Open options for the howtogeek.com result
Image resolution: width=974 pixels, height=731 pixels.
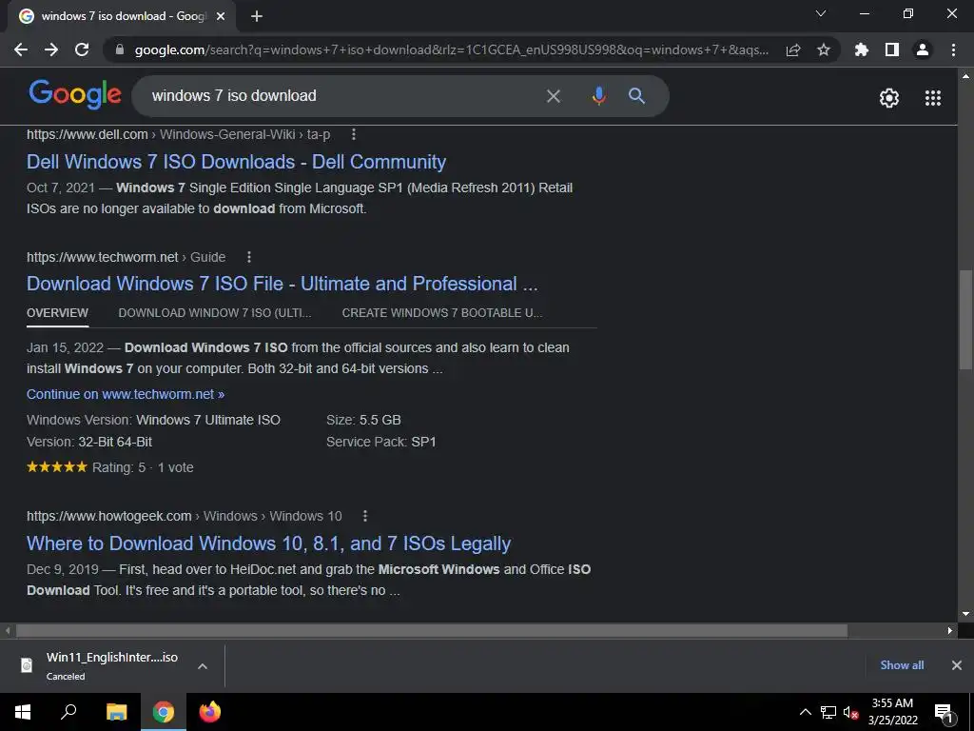click(x=365, y=516)
